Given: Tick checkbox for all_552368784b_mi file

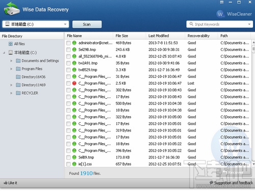Looking at the screenshot, I should tap(68, 57).
